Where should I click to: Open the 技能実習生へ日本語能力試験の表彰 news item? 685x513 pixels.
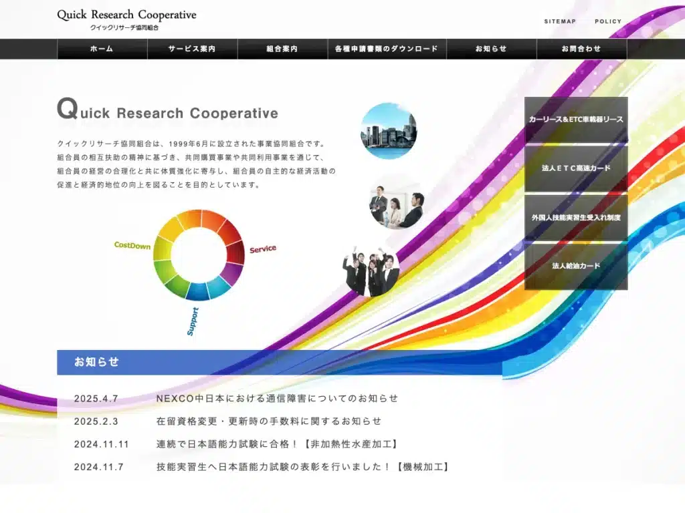[303, 467]
